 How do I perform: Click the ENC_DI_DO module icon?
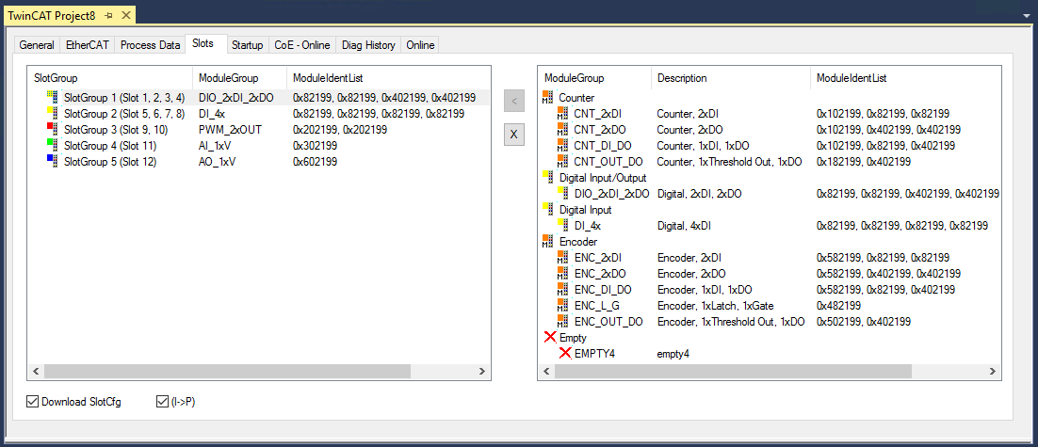click(563, 288)
